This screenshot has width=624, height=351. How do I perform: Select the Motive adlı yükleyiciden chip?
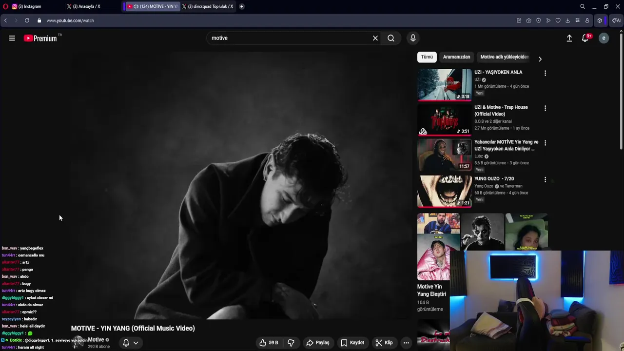coord(505,57)
